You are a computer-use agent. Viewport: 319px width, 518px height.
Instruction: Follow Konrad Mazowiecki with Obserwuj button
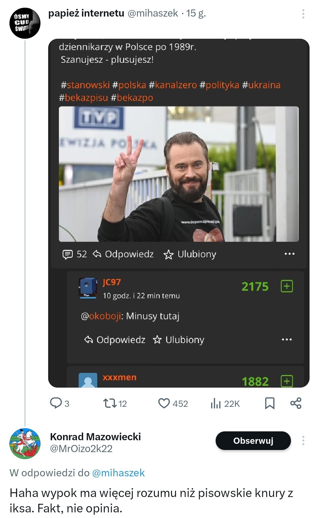pyautogui.click(x=253, y=441)
